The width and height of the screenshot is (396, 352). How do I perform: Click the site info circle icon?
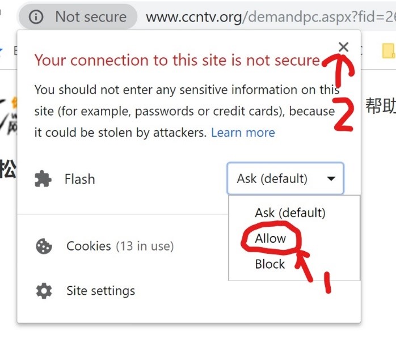pos(36,17)
